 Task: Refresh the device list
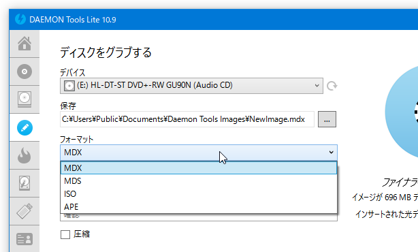coord(332,86)
